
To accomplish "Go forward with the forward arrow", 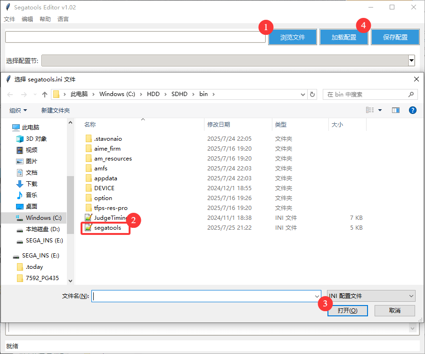I will pos(24,94).
